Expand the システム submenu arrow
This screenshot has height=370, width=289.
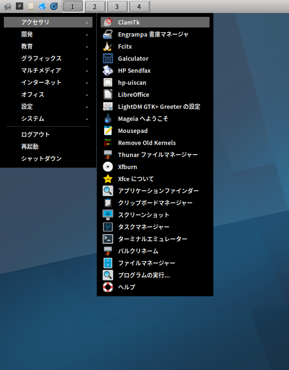(87, 119)
